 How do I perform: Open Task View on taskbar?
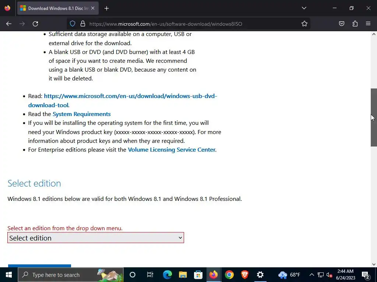[x=150, y=275]
